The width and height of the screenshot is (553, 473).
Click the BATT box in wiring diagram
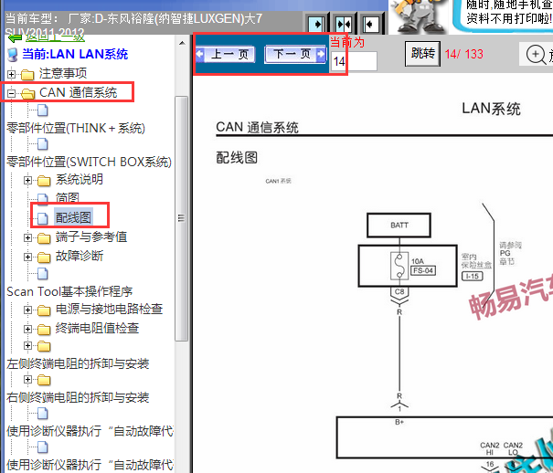pyautogui.click(x=399, y=225)
